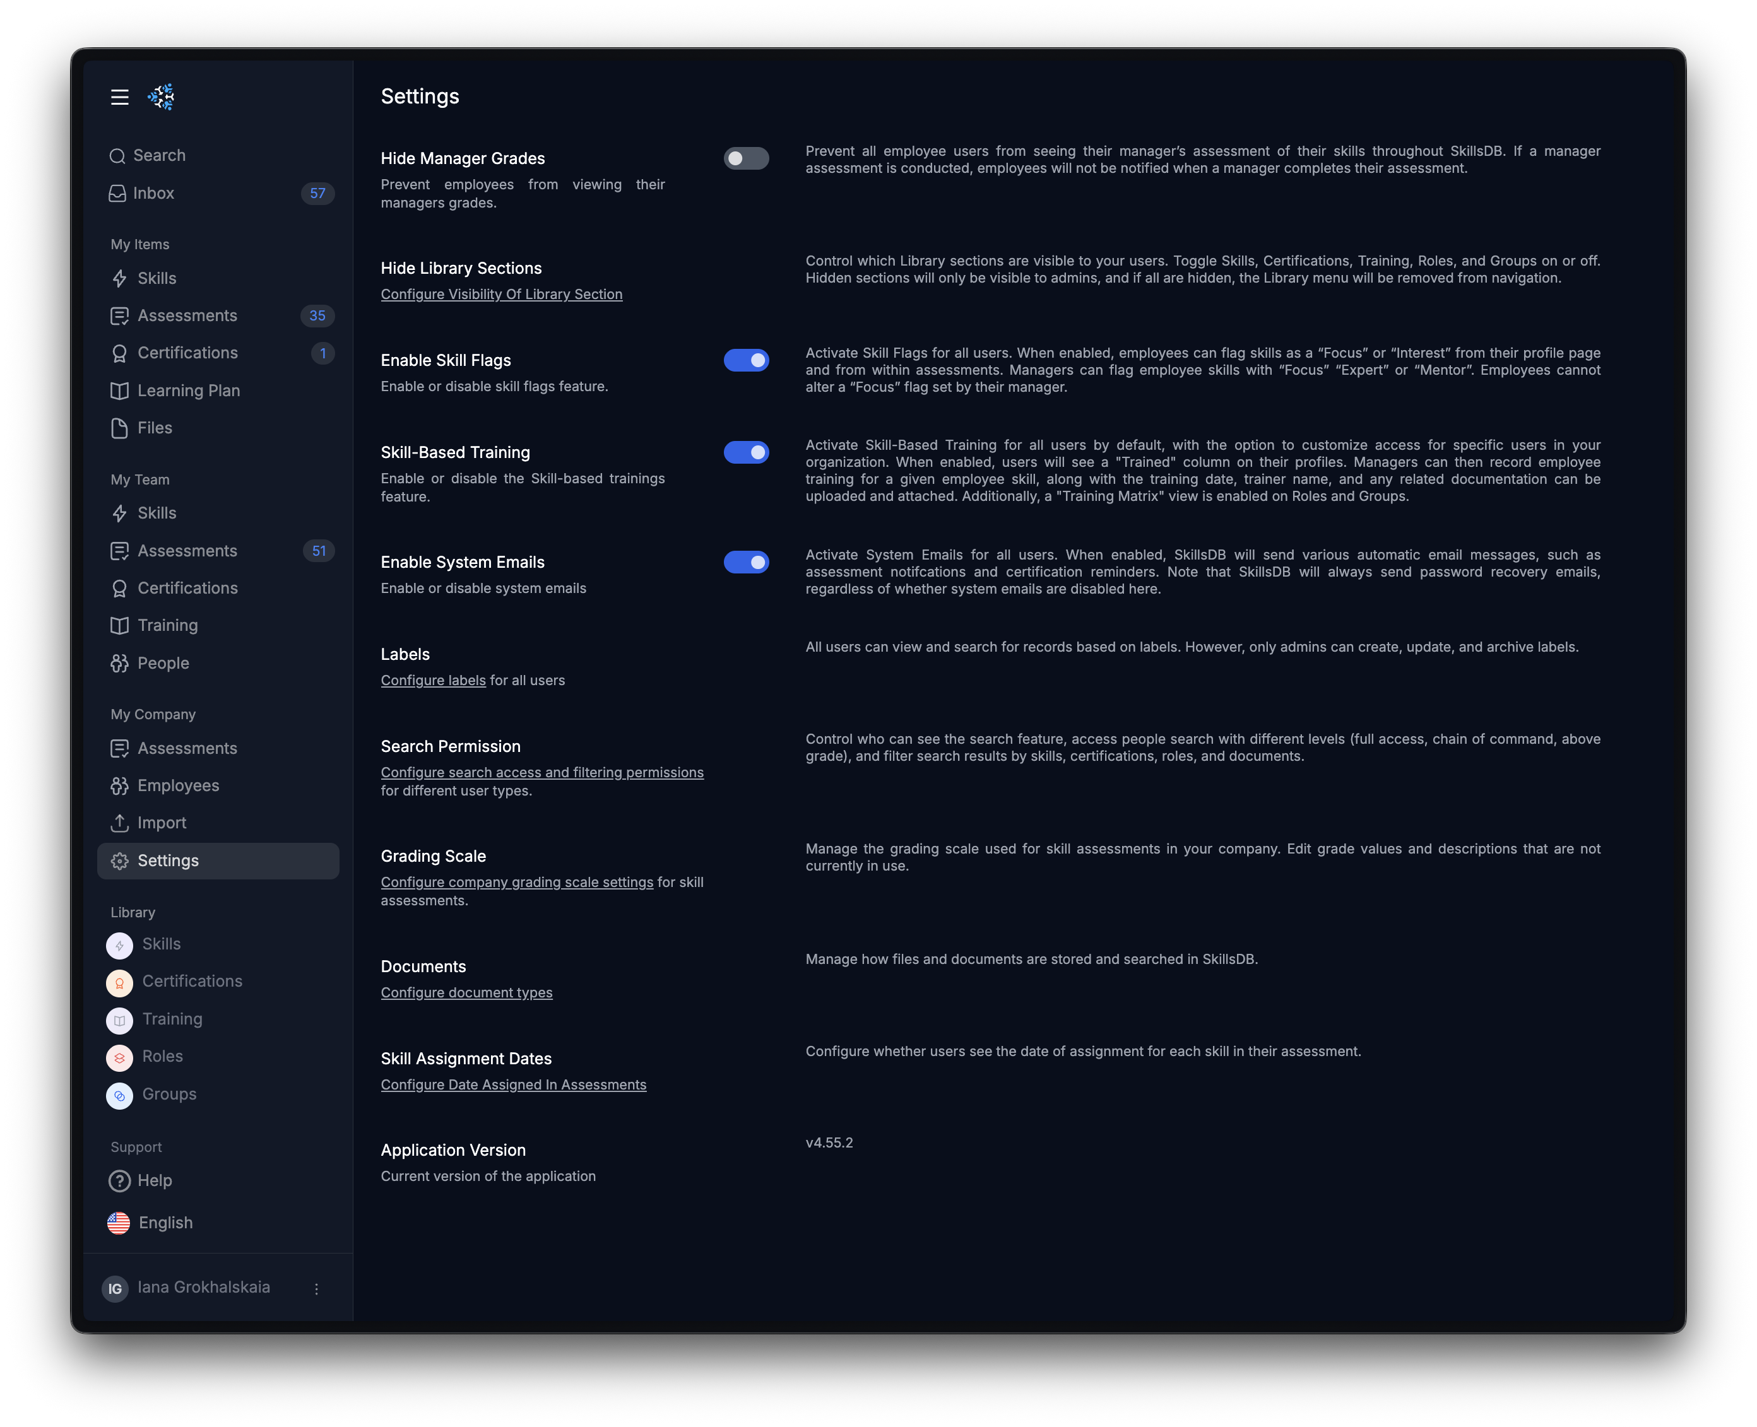Click Configure document types link
Image resolution: width=1757 pixels, height=1427 pixels.
point(466,993)
